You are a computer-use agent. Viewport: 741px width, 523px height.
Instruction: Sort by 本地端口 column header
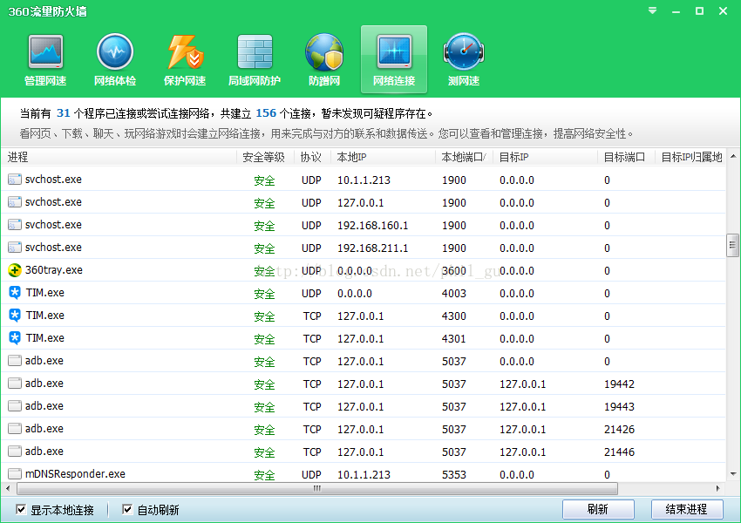464,157
